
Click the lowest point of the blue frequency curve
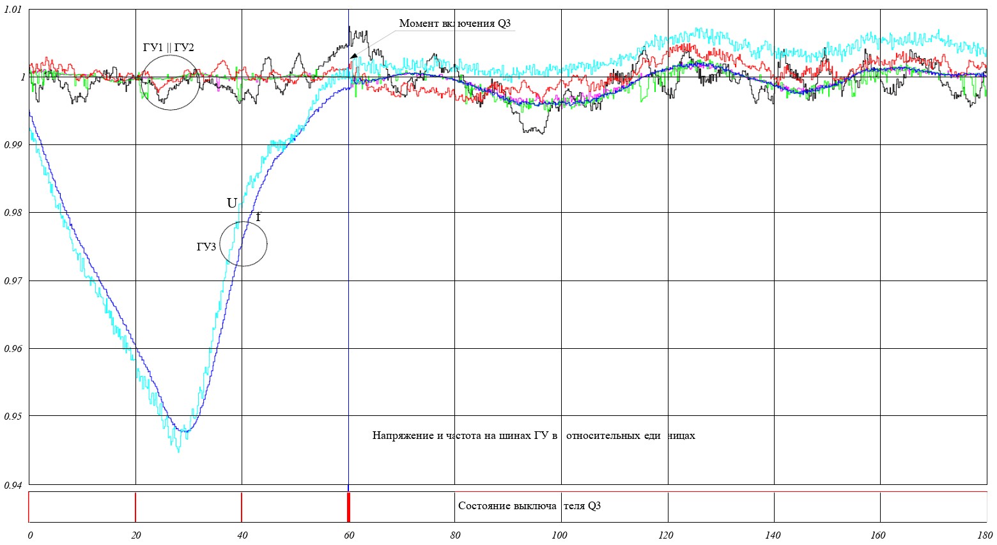pyautogui.click(x=184, y=431)
